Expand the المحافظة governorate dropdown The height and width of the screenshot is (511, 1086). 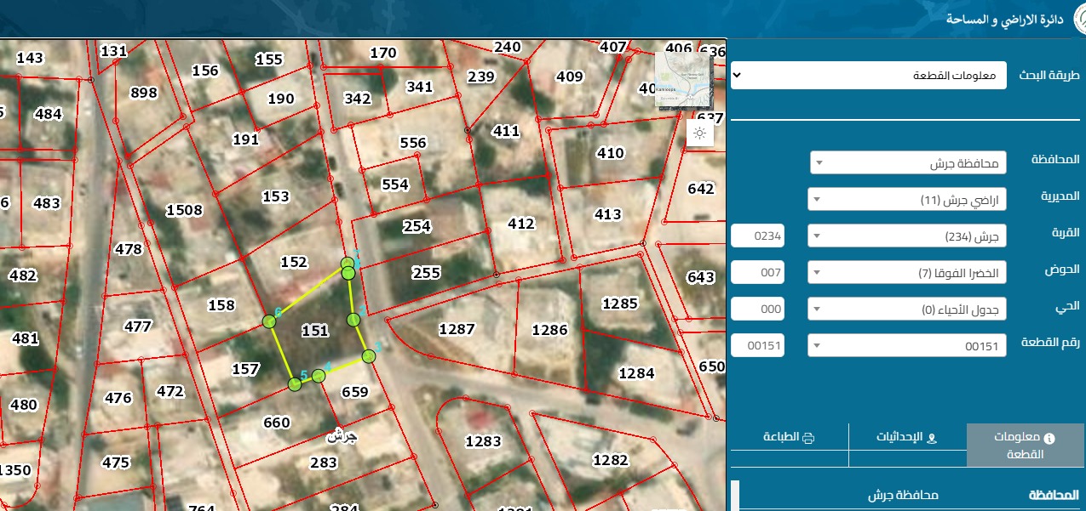click(x=908, y=162)
